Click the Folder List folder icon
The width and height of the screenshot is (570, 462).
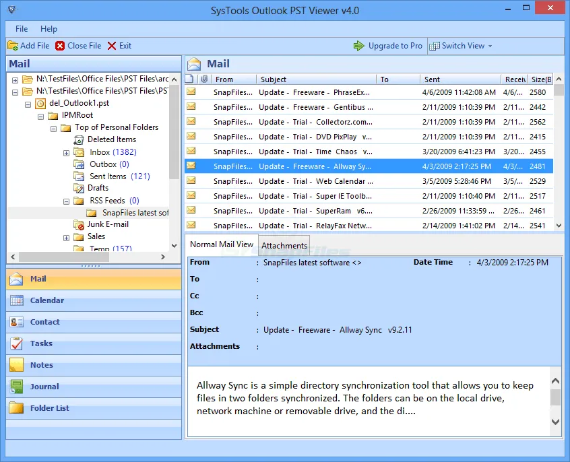[x=16, y=408]
